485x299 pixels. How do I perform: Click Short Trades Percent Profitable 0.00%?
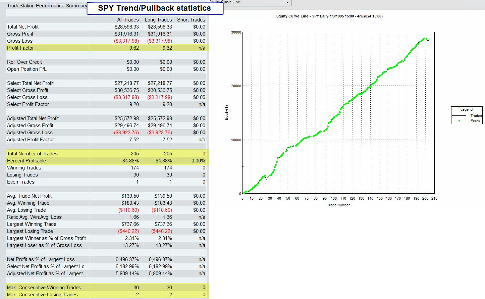pos(198,161)
